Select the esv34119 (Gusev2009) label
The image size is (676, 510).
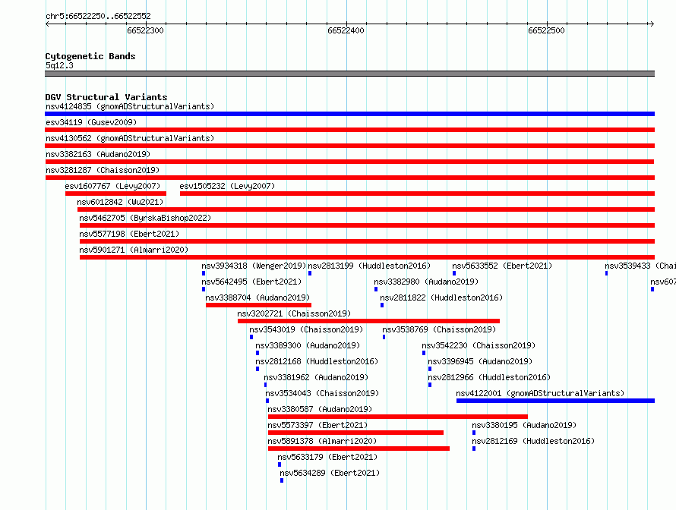(x=91, y=122)
